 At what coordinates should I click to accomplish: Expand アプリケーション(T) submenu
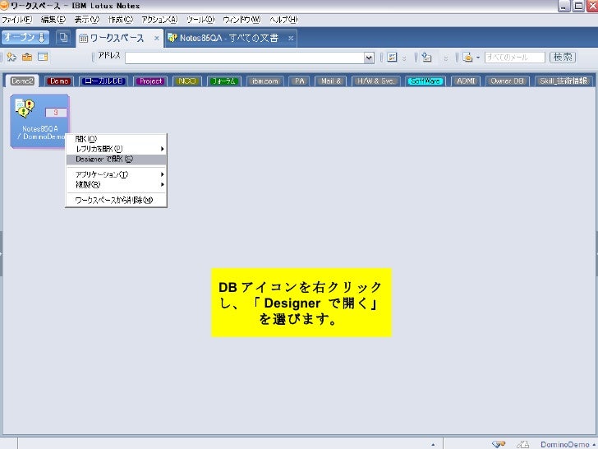coord(116,174)
